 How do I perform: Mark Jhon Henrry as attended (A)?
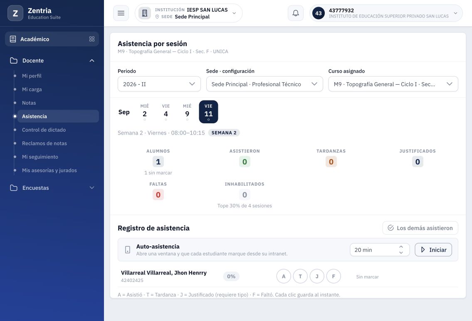pos(284,276)
